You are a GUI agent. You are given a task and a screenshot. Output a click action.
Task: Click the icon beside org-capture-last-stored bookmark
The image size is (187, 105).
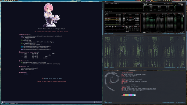(22, 62)
